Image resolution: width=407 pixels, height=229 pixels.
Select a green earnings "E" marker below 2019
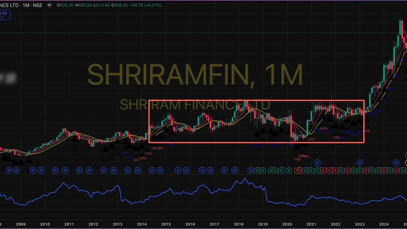pyautogui.click(x=263, y=170)
